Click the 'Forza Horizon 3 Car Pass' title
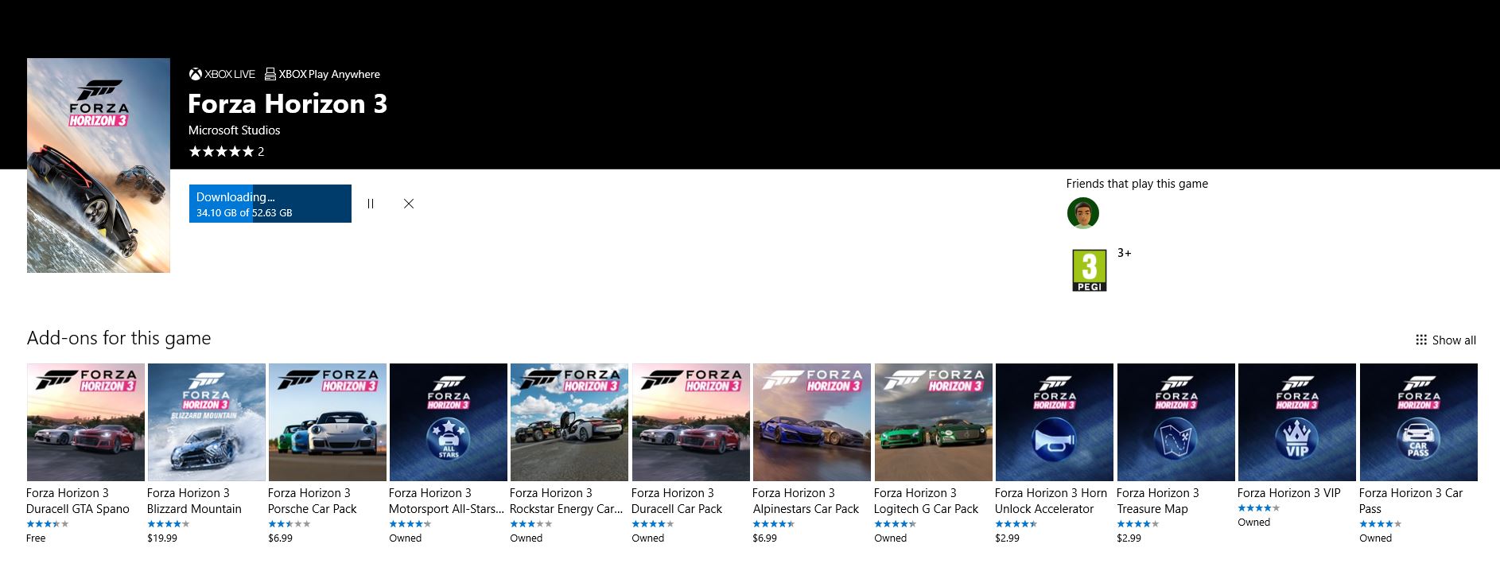Viewport: 1500px width, 579px height. (x=1411, y=501)
